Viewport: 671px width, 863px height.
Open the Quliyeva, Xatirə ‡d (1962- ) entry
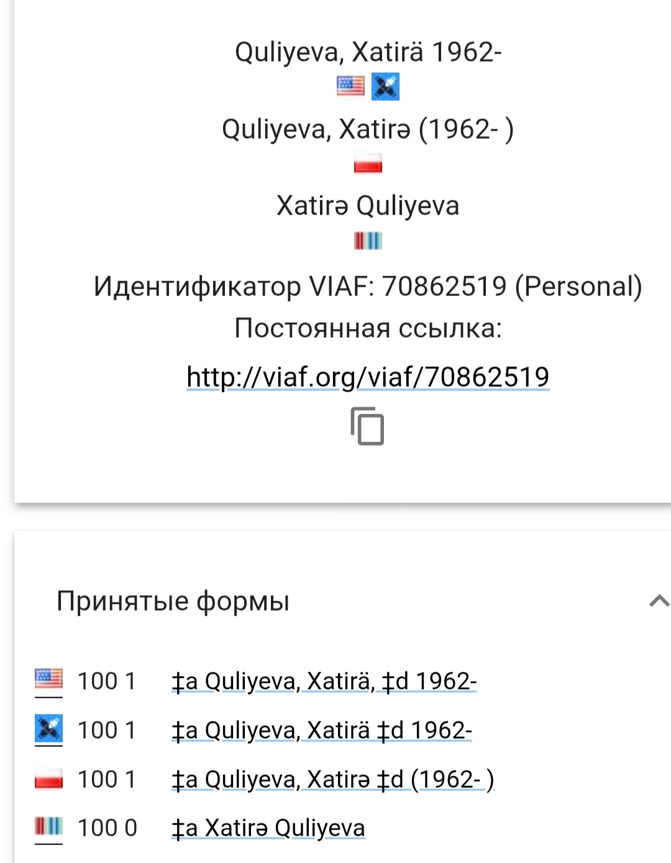coord(332,780)
